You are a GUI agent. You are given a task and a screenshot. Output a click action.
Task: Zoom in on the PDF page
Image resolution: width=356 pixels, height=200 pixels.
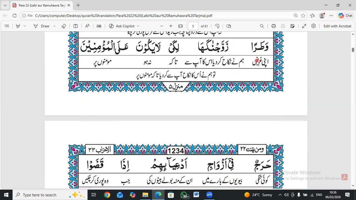point(171,26)
